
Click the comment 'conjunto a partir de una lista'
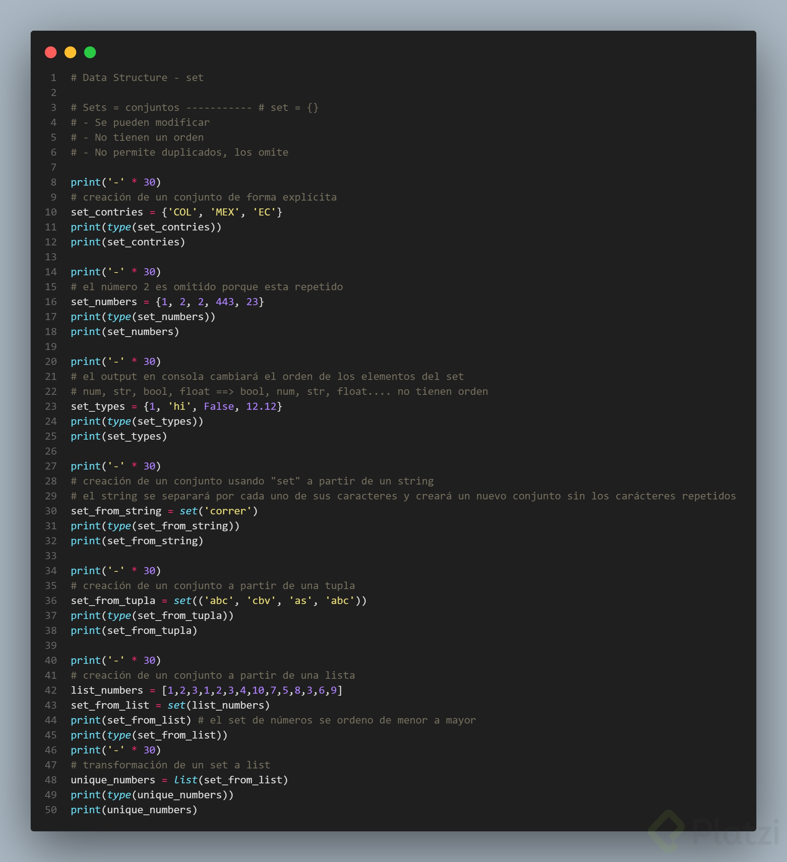(x=213, y=675)
